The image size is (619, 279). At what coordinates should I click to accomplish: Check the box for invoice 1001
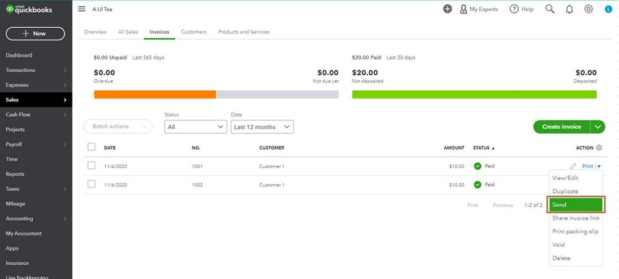tap(92, 166)
